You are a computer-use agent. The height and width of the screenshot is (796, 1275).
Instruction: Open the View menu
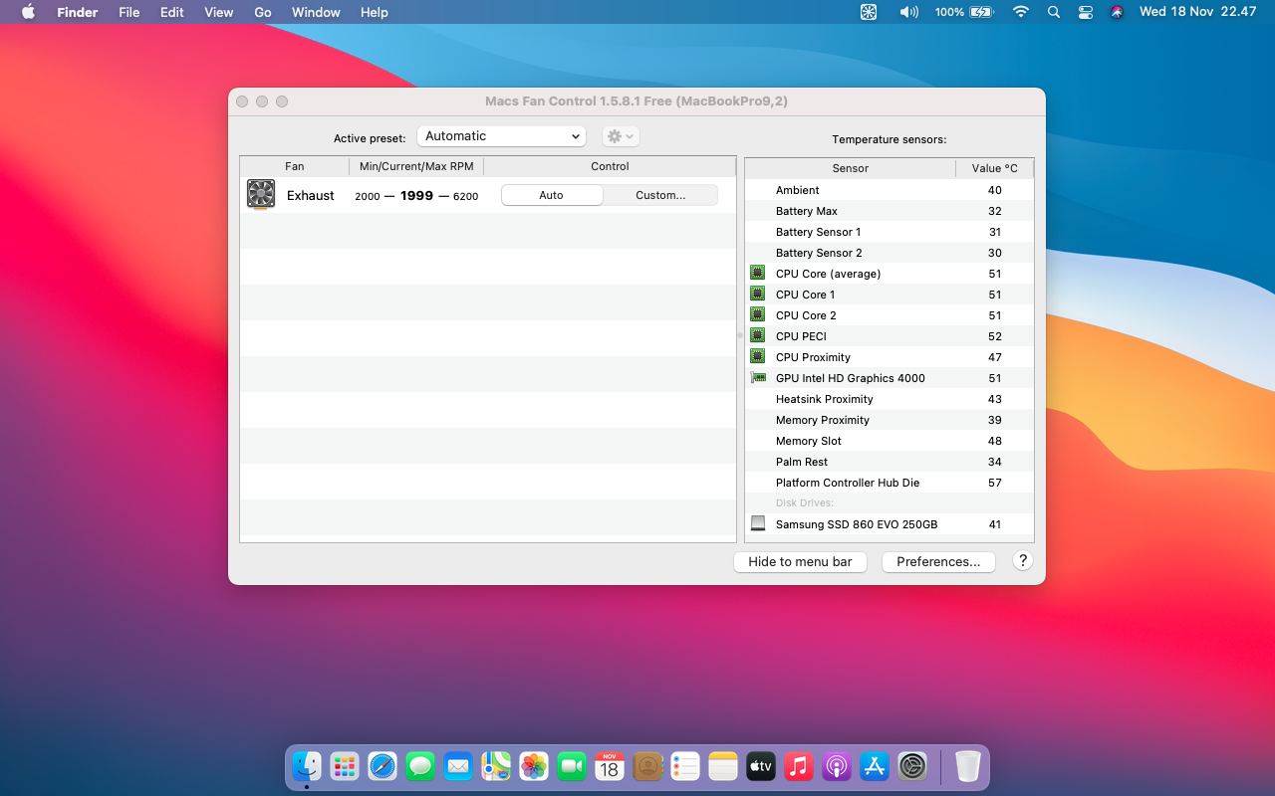click(218, 12)
